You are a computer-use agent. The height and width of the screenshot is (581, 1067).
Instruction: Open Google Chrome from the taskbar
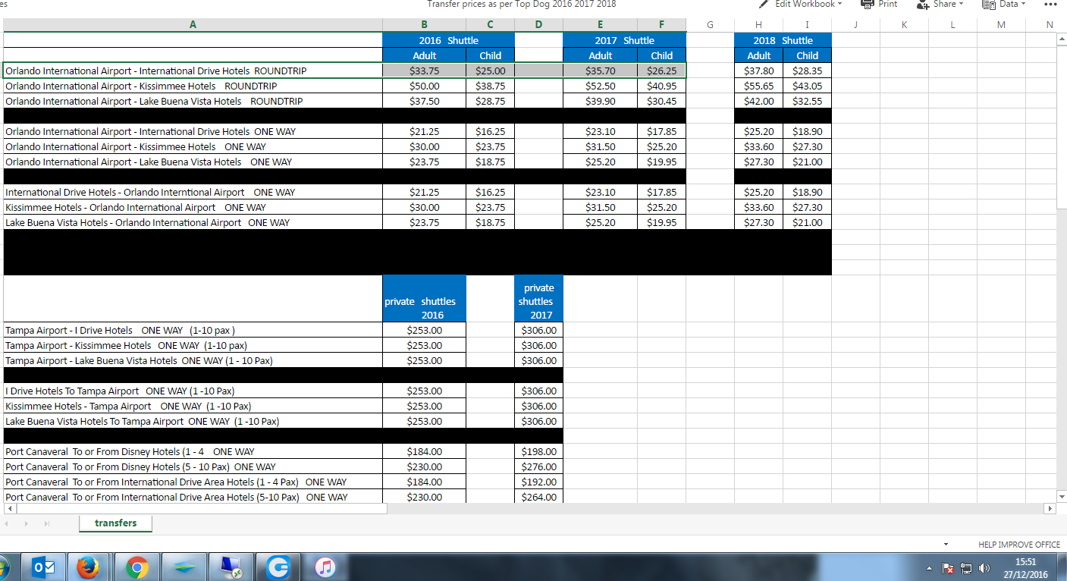pyautogui.click(x=137, y=567)
